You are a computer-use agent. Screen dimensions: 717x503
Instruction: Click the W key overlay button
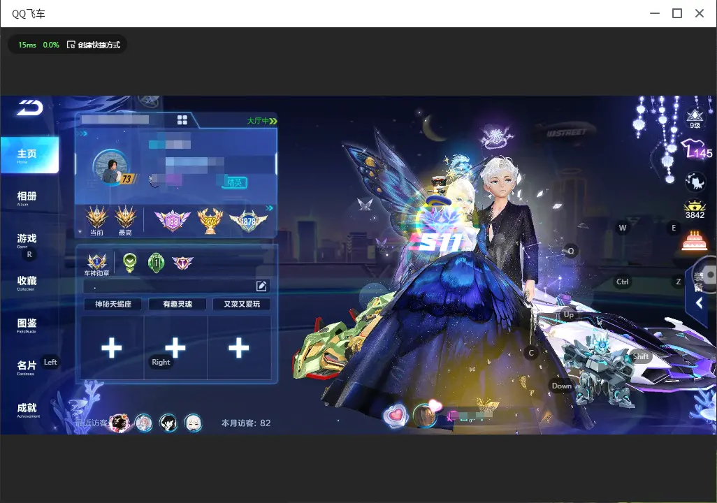click(623, 228)
